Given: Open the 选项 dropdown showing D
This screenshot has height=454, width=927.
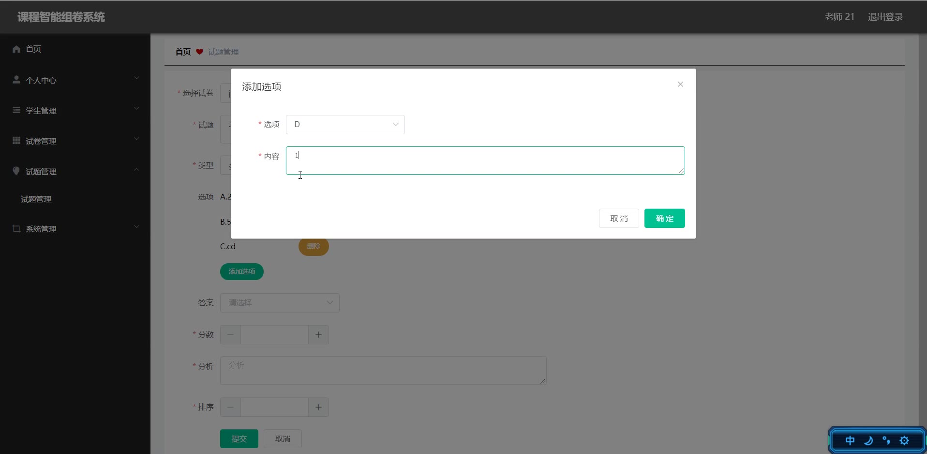Looking at the screenshot, I should point(345,125).
